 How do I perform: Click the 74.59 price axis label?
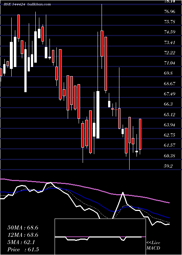point(170,32)
